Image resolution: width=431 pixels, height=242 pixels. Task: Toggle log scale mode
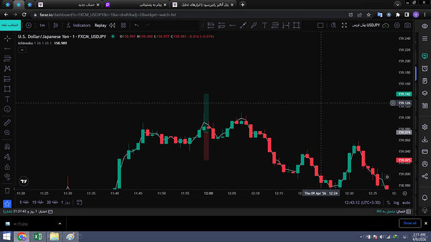click(396, 203)
